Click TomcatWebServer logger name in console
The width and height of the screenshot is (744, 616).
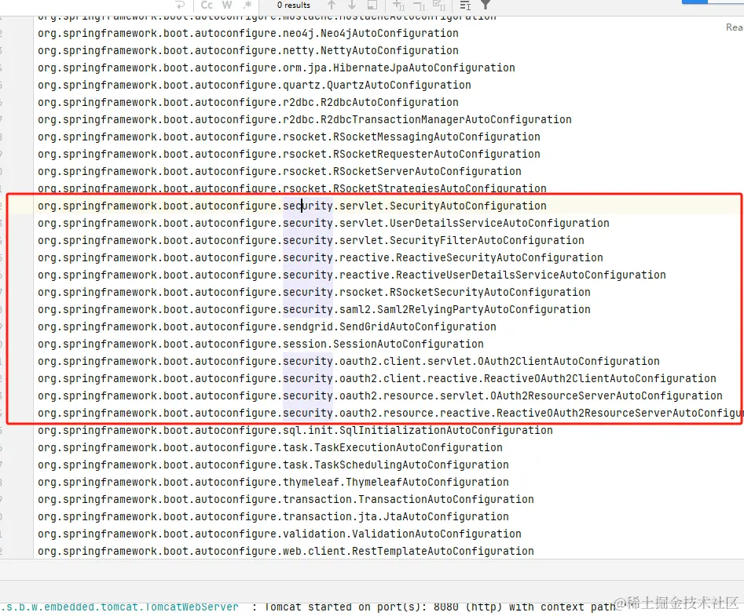(120, 607)
